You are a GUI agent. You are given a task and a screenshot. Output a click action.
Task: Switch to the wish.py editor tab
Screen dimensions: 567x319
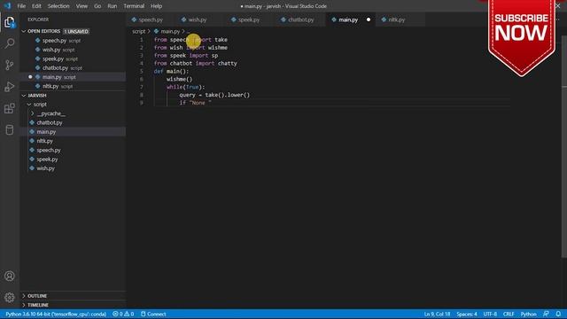[x=198, y=19]
